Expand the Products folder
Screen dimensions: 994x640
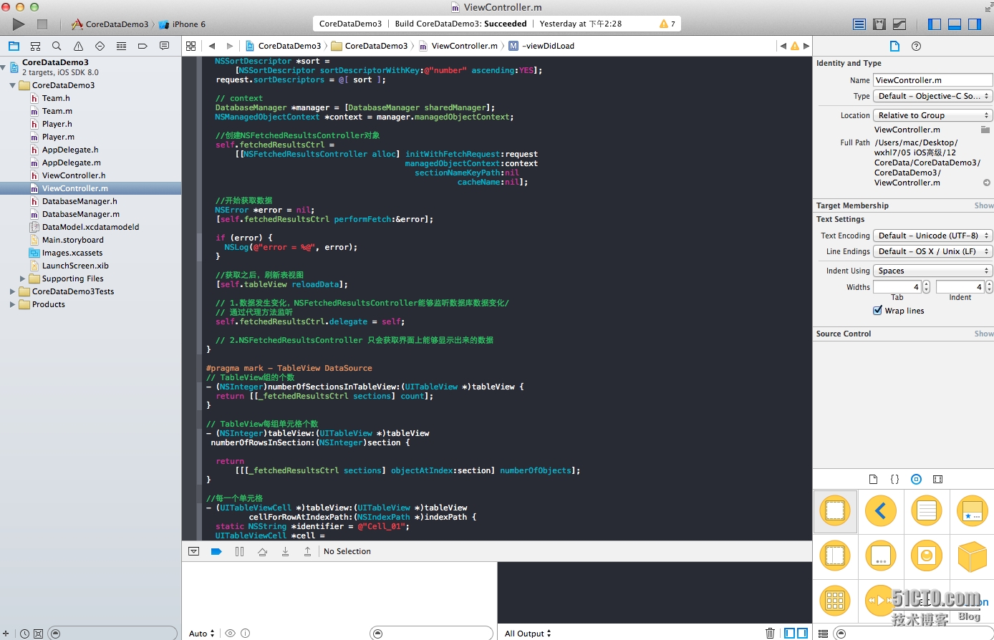click(x=13, y=304)
